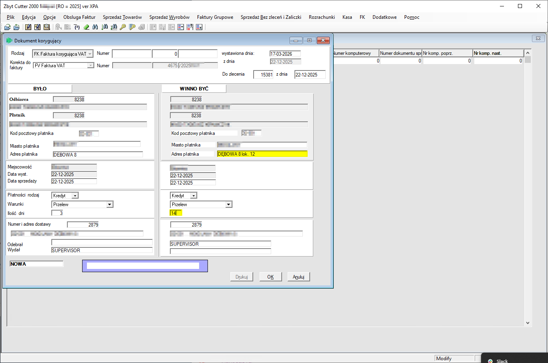The image size is (548, 363).
Task: Open the Faktury Grupowe menu
Action: tap(215, 17)
